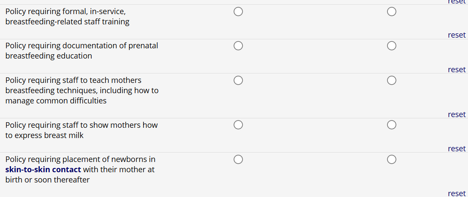
Task: Click the partially visible reset link at the top edge
Action: click(x=456, y=2)
